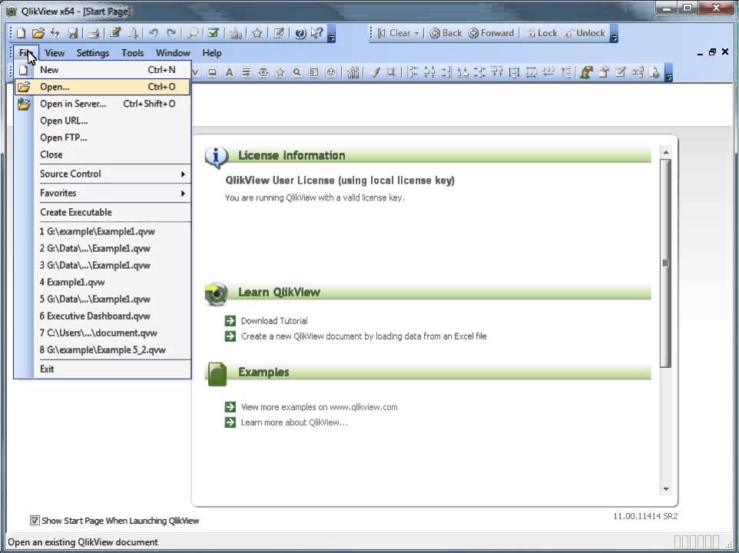Open the Edit Script toolbar icon
The width and height of the screenshot is (739, 553).
pos(115,33)
